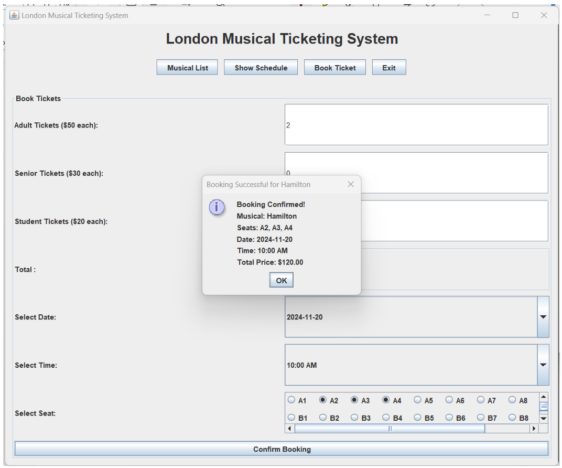Click the Adult Tickets quantity field
The image size is (562, 468).
[x=417, y=123]
